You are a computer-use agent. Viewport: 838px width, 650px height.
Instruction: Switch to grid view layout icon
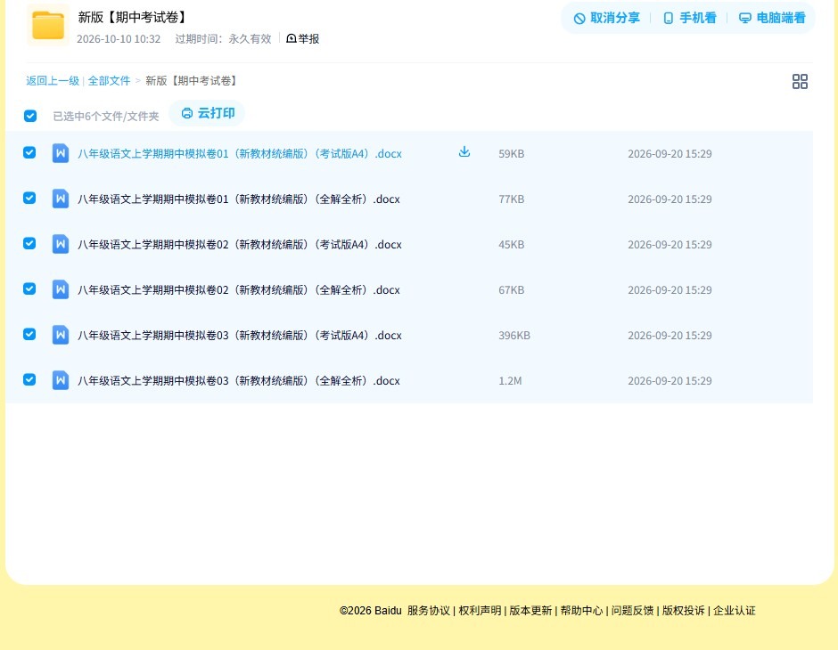coord(800,81)
